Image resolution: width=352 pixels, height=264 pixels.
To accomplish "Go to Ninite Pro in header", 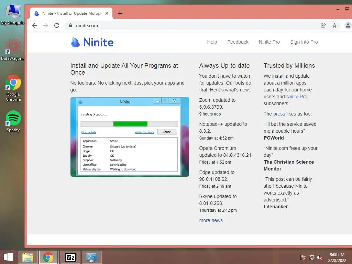I will point(269,42).
